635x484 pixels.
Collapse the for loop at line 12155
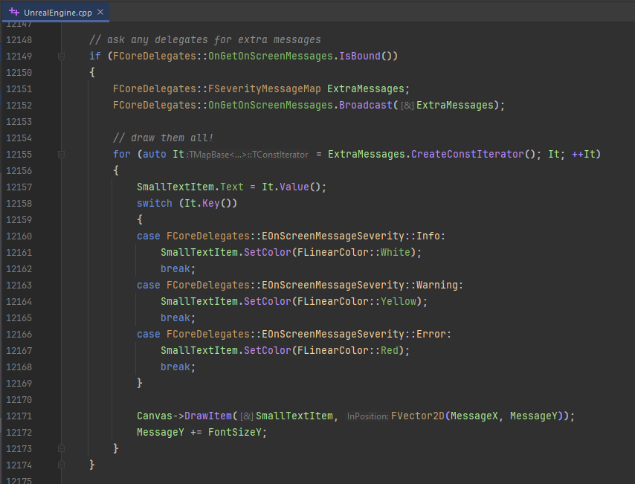61,155
